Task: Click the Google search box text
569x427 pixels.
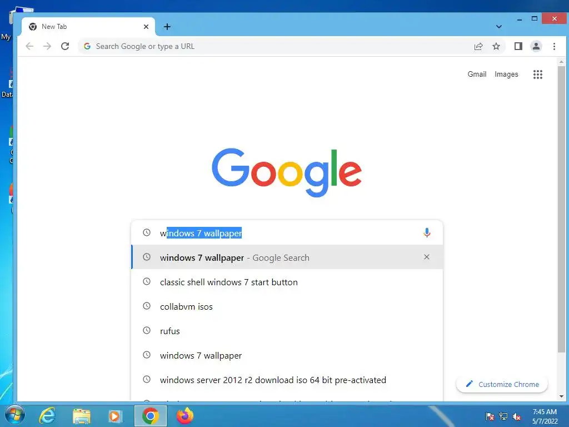Action: click(x=201, y=233)
